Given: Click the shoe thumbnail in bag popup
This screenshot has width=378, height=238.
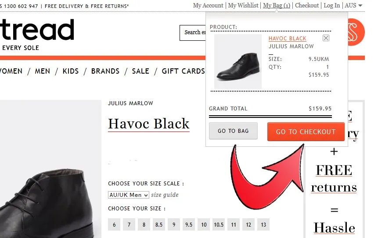Looking at the screenshot, I should coord(238,61).
